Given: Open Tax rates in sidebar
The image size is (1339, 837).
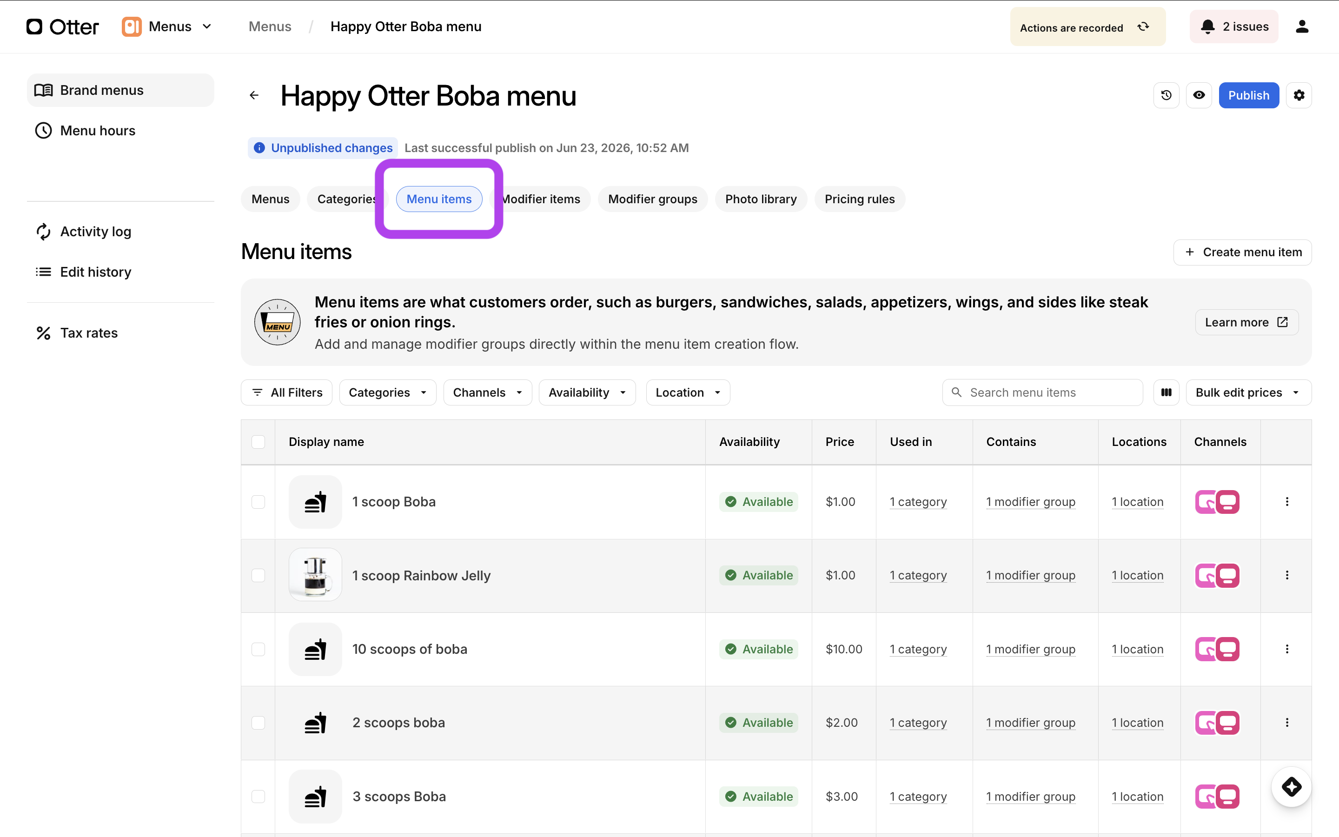Looking at the screenshot, I should click(120, 332).
